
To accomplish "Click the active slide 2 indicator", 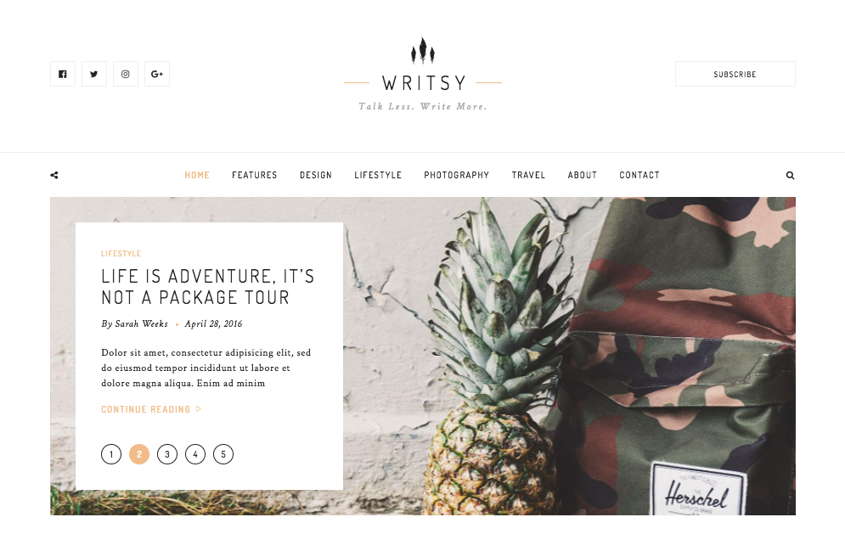I will (139, 454).
